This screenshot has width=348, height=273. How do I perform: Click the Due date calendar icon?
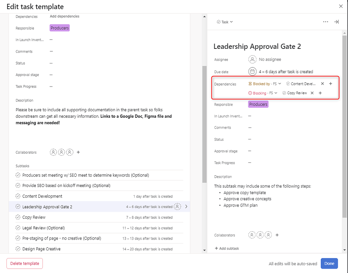click(x=252, y=72)
